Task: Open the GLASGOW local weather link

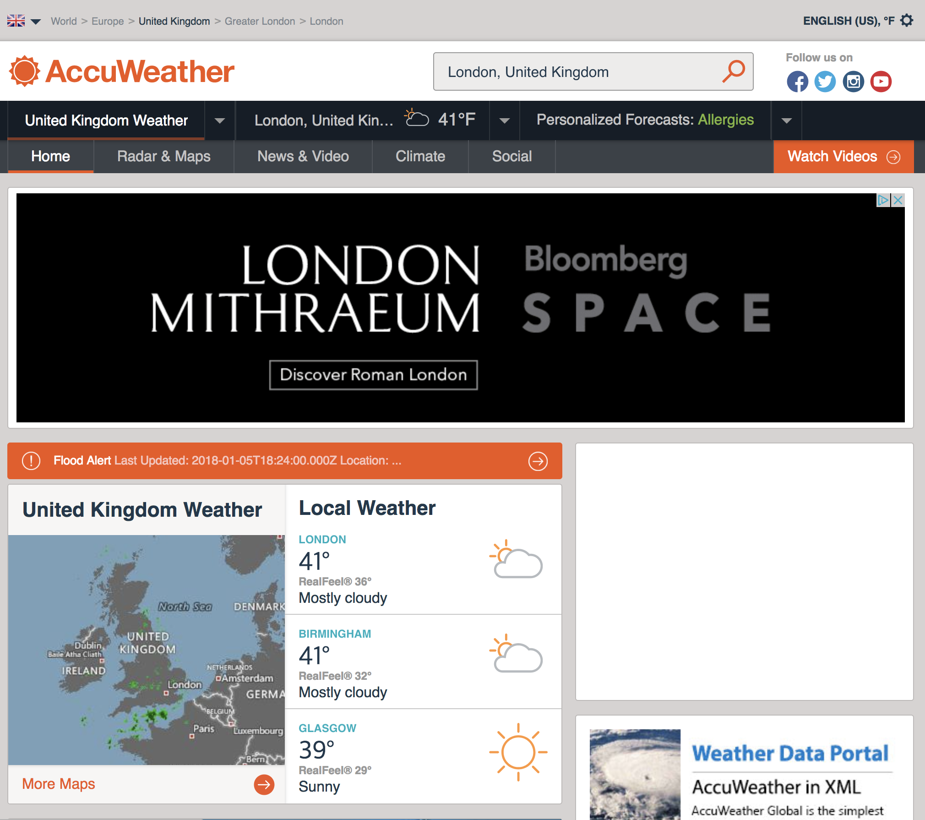Action: pyautogui.click(x=327, y=728)
